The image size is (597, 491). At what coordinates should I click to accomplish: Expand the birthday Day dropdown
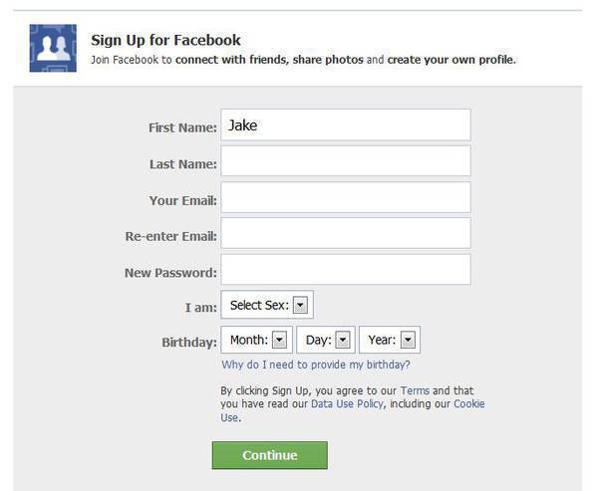326,340
